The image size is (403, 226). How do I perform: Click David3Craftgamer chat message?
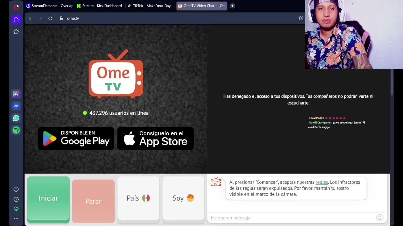(337, 125)
